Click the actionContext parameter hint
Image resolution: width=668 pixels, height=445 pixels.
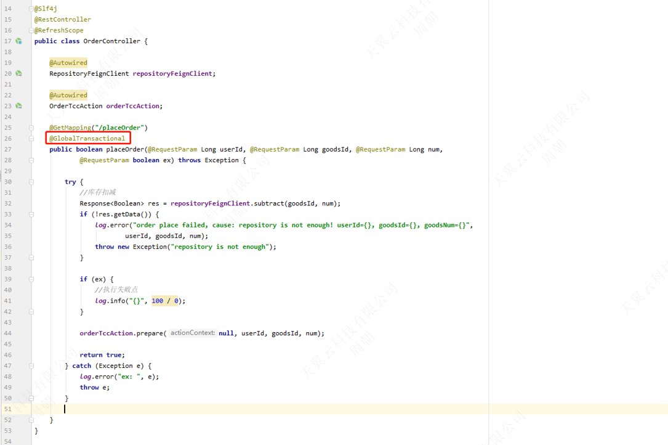(x=193, y=333)
